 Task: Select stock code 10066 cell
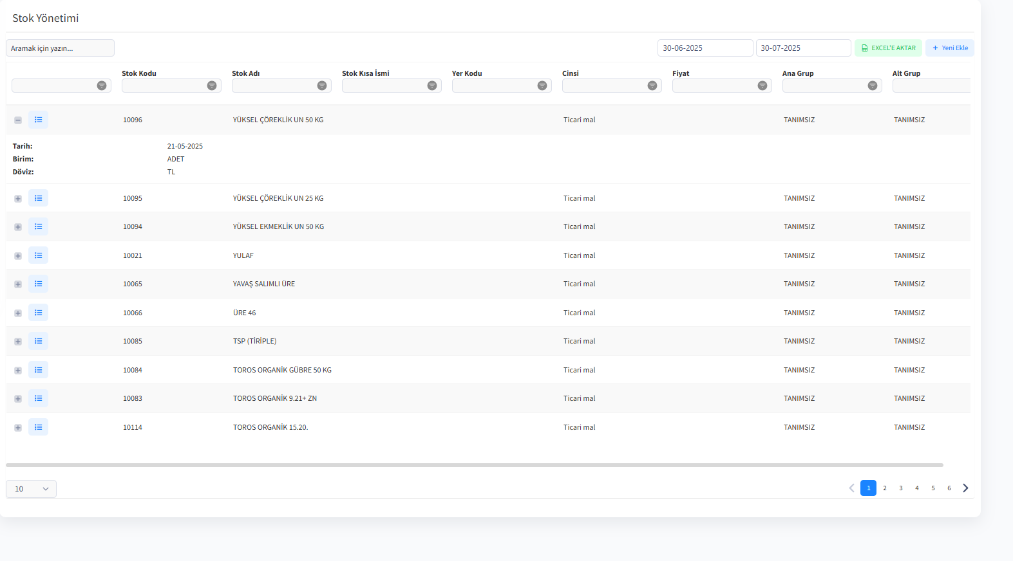click(133, 313)
